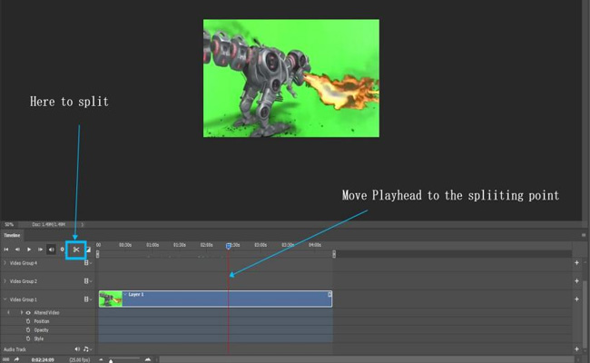Click the 01:00s ruler mark
The width and height of the screenshot is (590, 363).
[152, 245]
